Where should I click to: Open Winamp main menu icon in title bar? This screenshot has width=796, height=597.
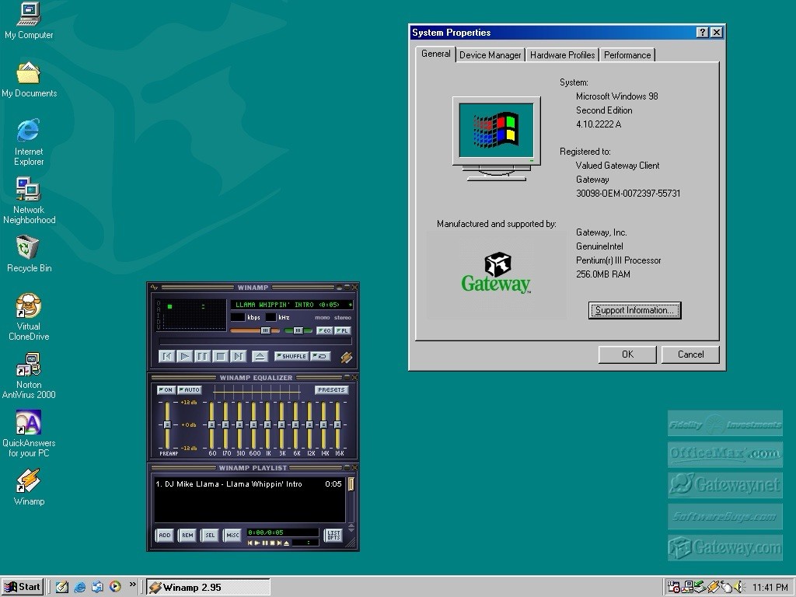(155, 288)
